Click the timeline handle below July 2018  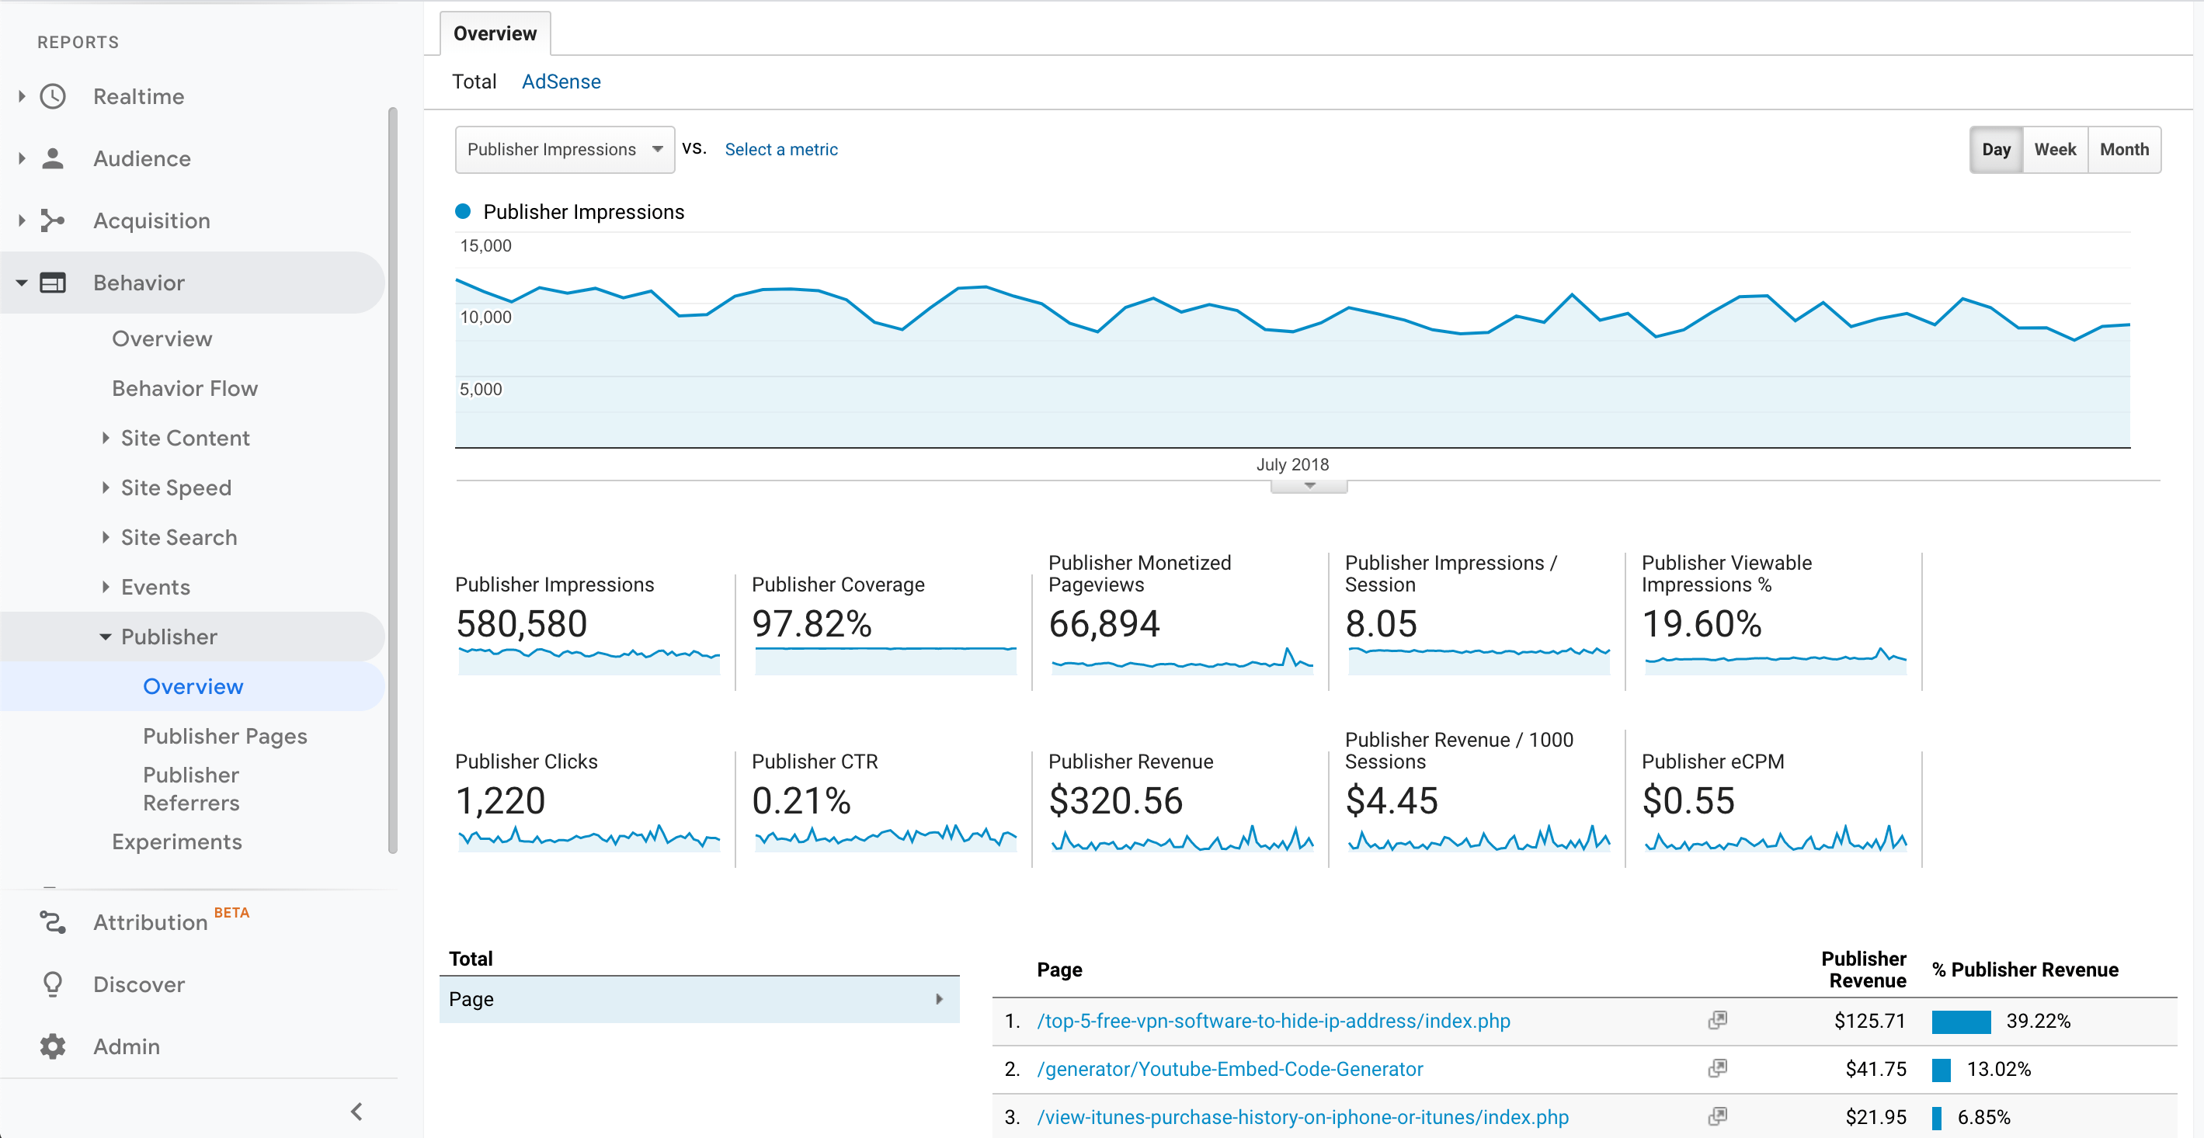coord(1309,487)
